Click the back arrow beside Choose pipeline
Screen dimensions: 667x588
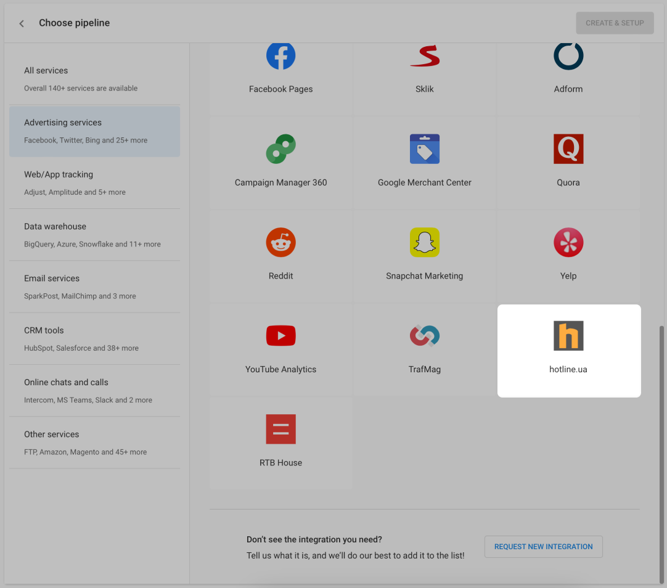[x=22, y=23]
